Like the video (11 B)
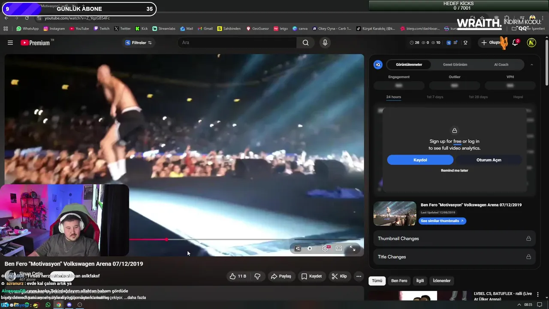The height and width of the screenshot is (309, 549). [x=238, y=276]
